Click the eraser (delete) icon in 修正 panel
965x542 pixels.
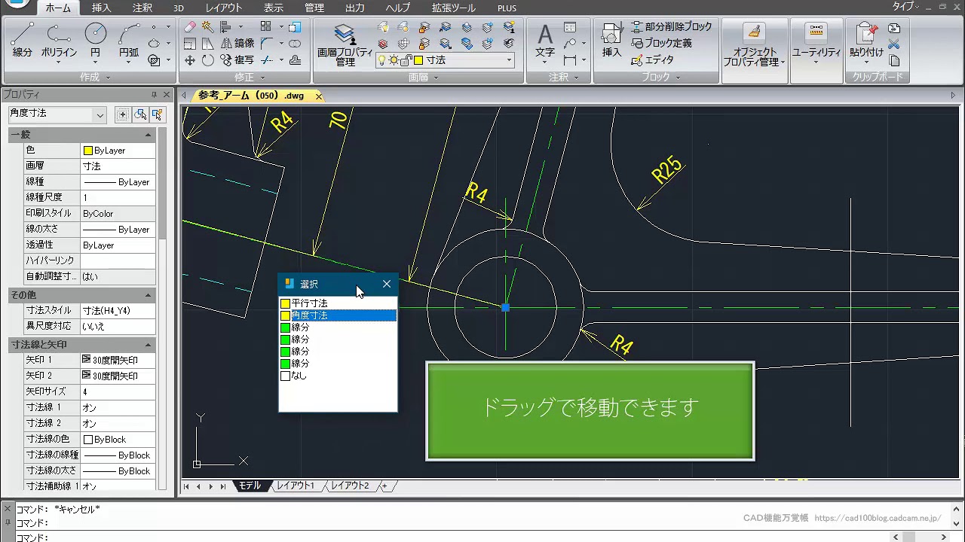click(x=190, y=27)
